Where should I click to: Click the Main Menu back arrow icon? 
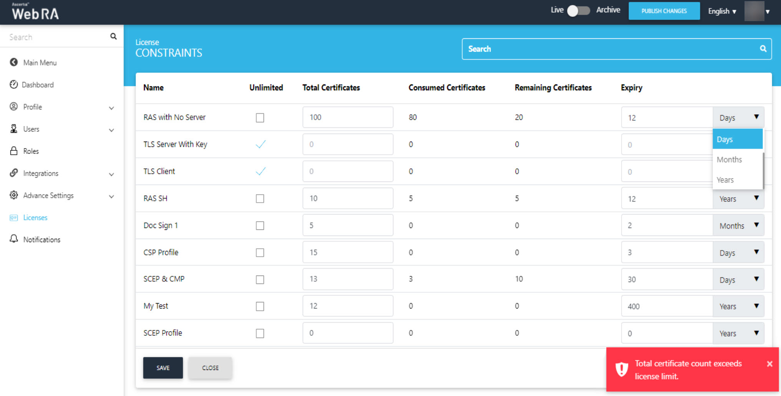(14, 62)
